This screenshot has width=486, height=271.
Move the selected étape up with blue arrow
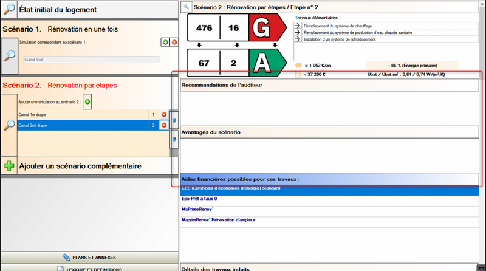[175, 120]
